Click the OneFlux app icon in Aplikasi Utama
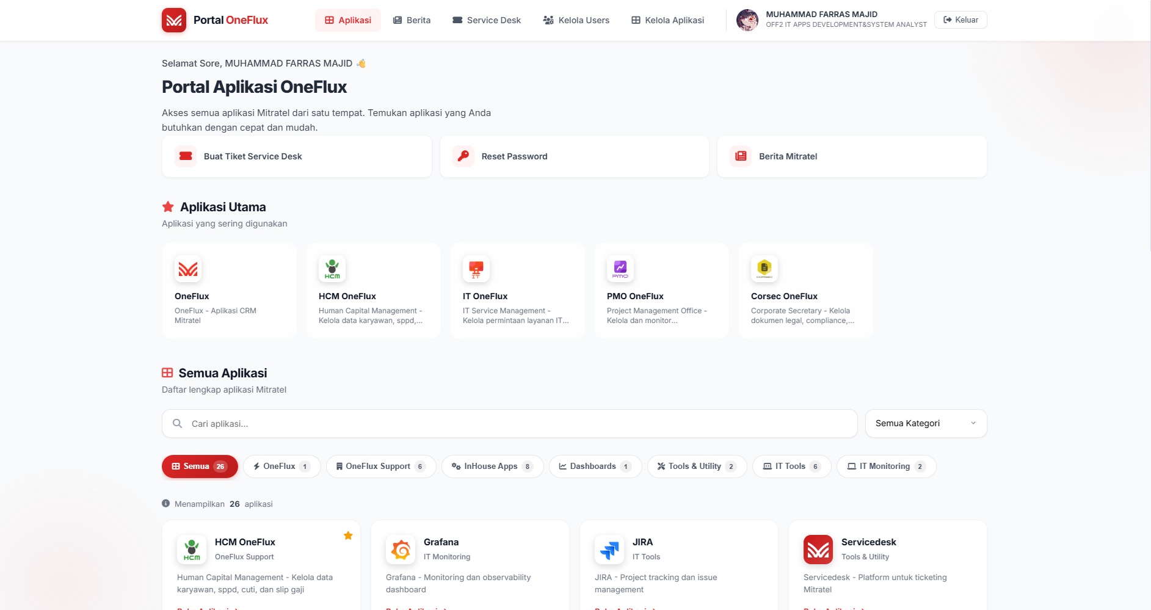This screenshot has height=610, width=1151. click(x=188, y=269)
